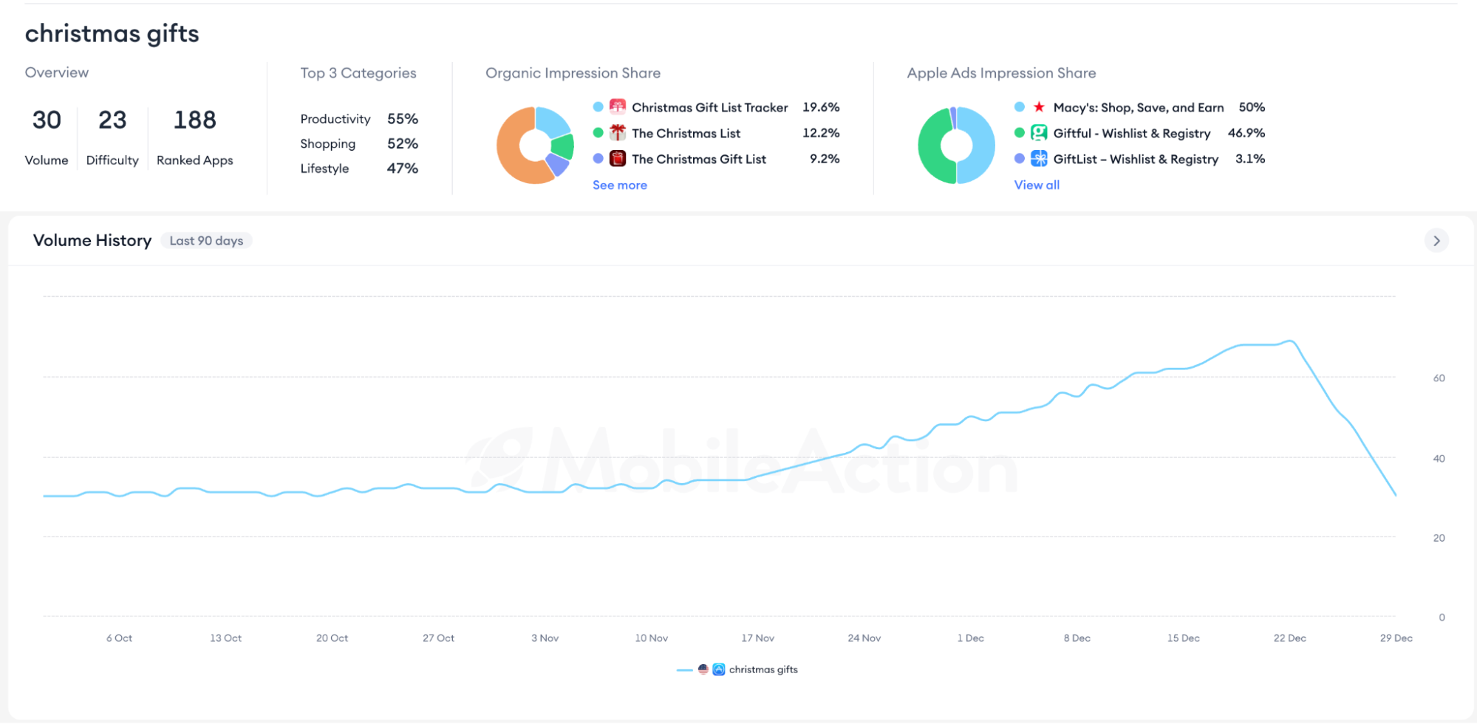Toggle the christmas gifts series in legend

763,669
